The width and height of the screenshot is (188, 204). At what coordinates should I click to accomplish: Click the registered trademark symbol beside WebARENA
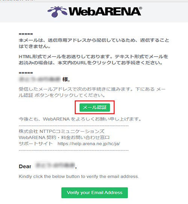[141, 8]
